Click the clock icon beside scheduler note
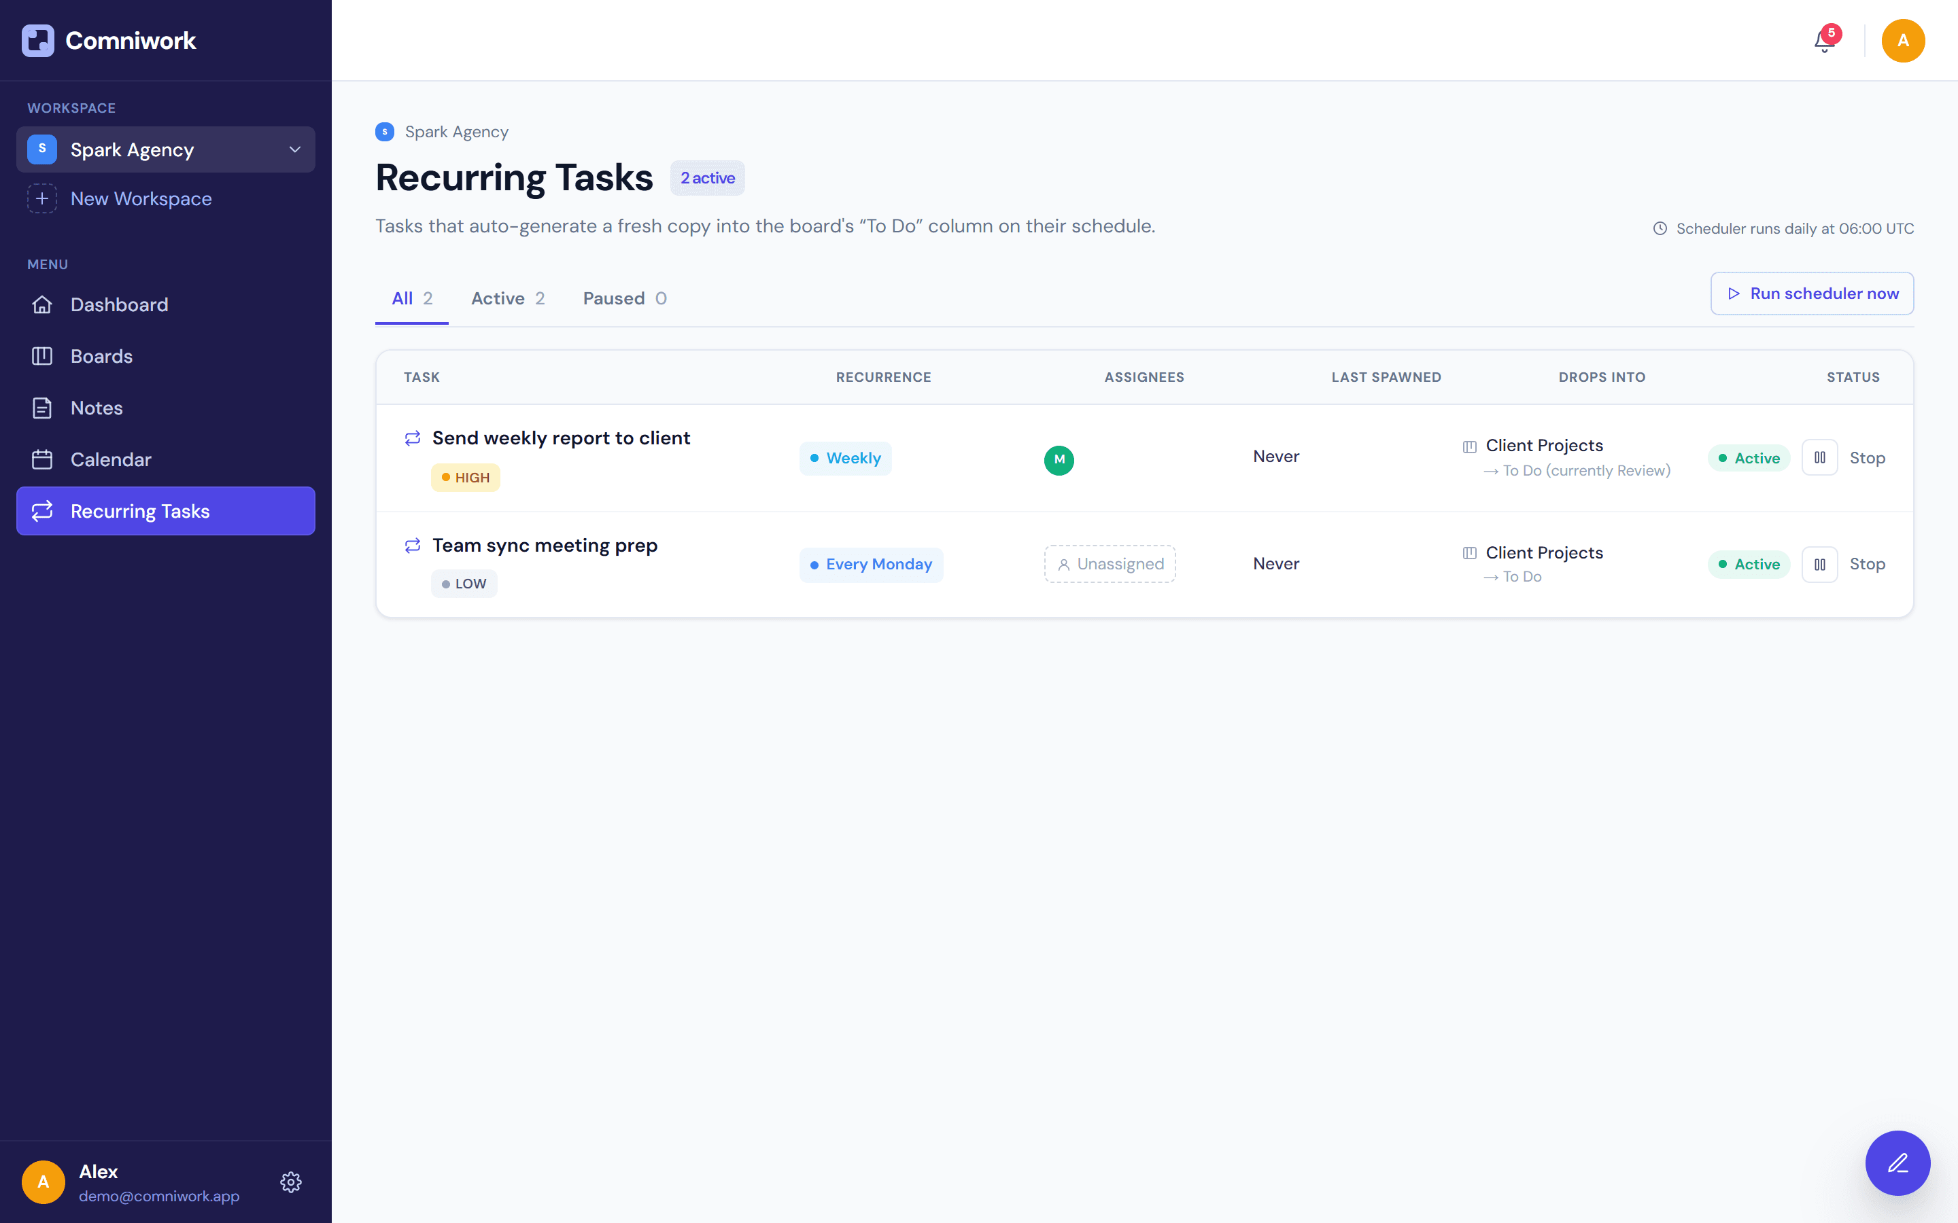Viewport: 1958px width, 1223px height. coord(1660,229)
